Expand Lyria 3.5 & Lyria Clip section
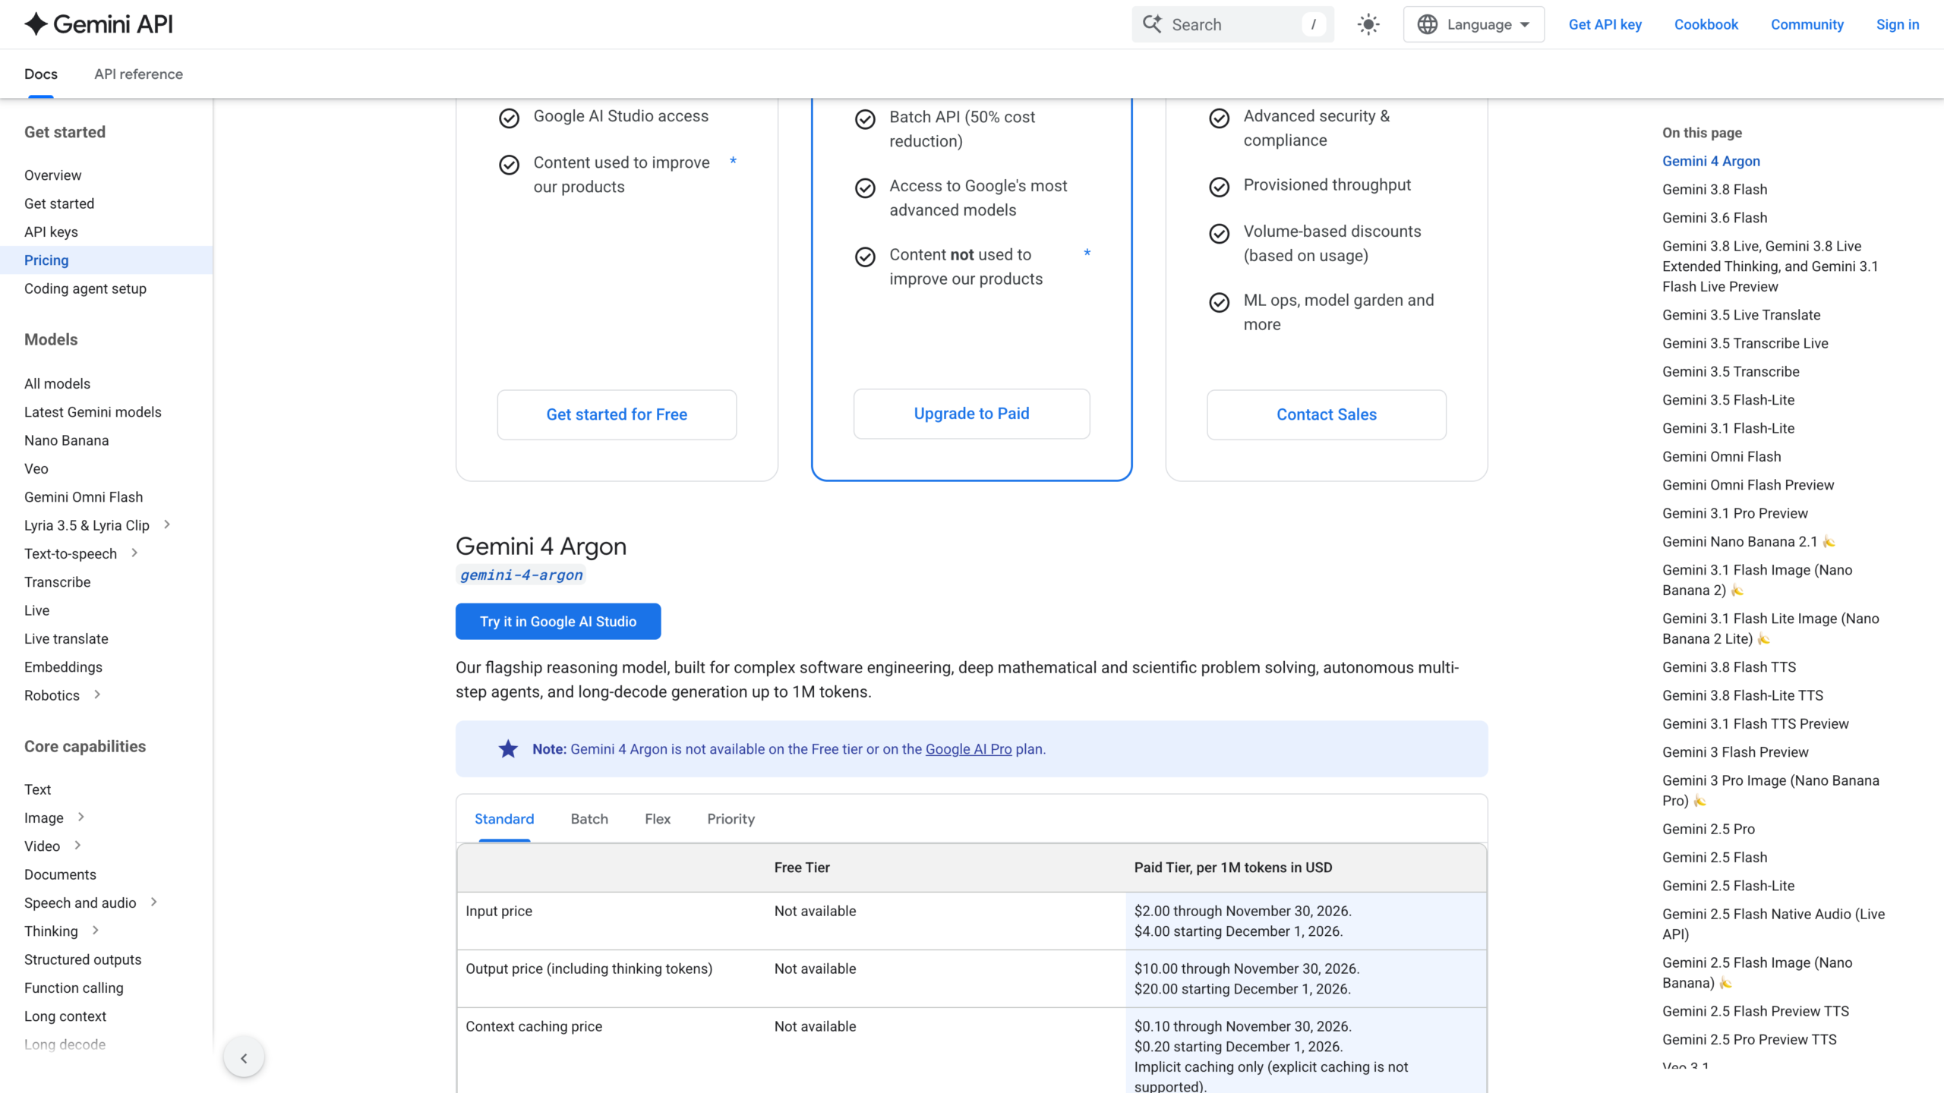Screen dimensions: 1944x1093 (167, 524)
